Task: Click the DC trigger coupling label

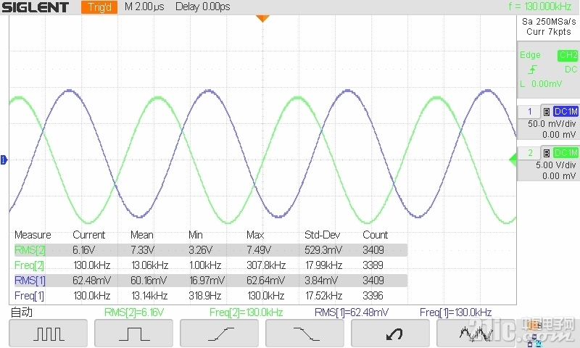Action: (x=571, y=70)
